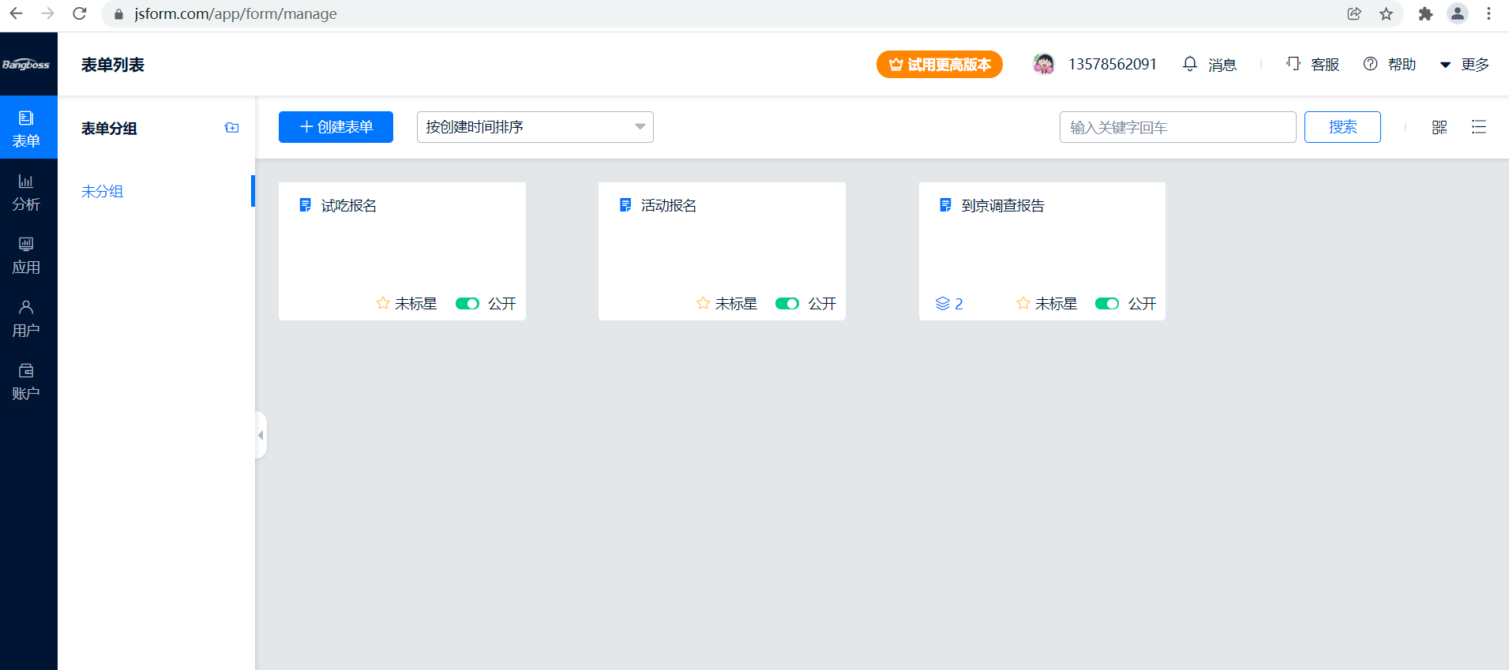Star the 试吃报名 form
The height and width of the screenshot is (670, 1509).
point(383,303)
